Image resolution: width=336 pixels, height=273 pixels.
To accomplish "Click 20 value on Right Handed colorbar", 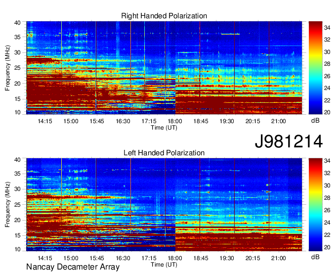I will tap(327, 112).
